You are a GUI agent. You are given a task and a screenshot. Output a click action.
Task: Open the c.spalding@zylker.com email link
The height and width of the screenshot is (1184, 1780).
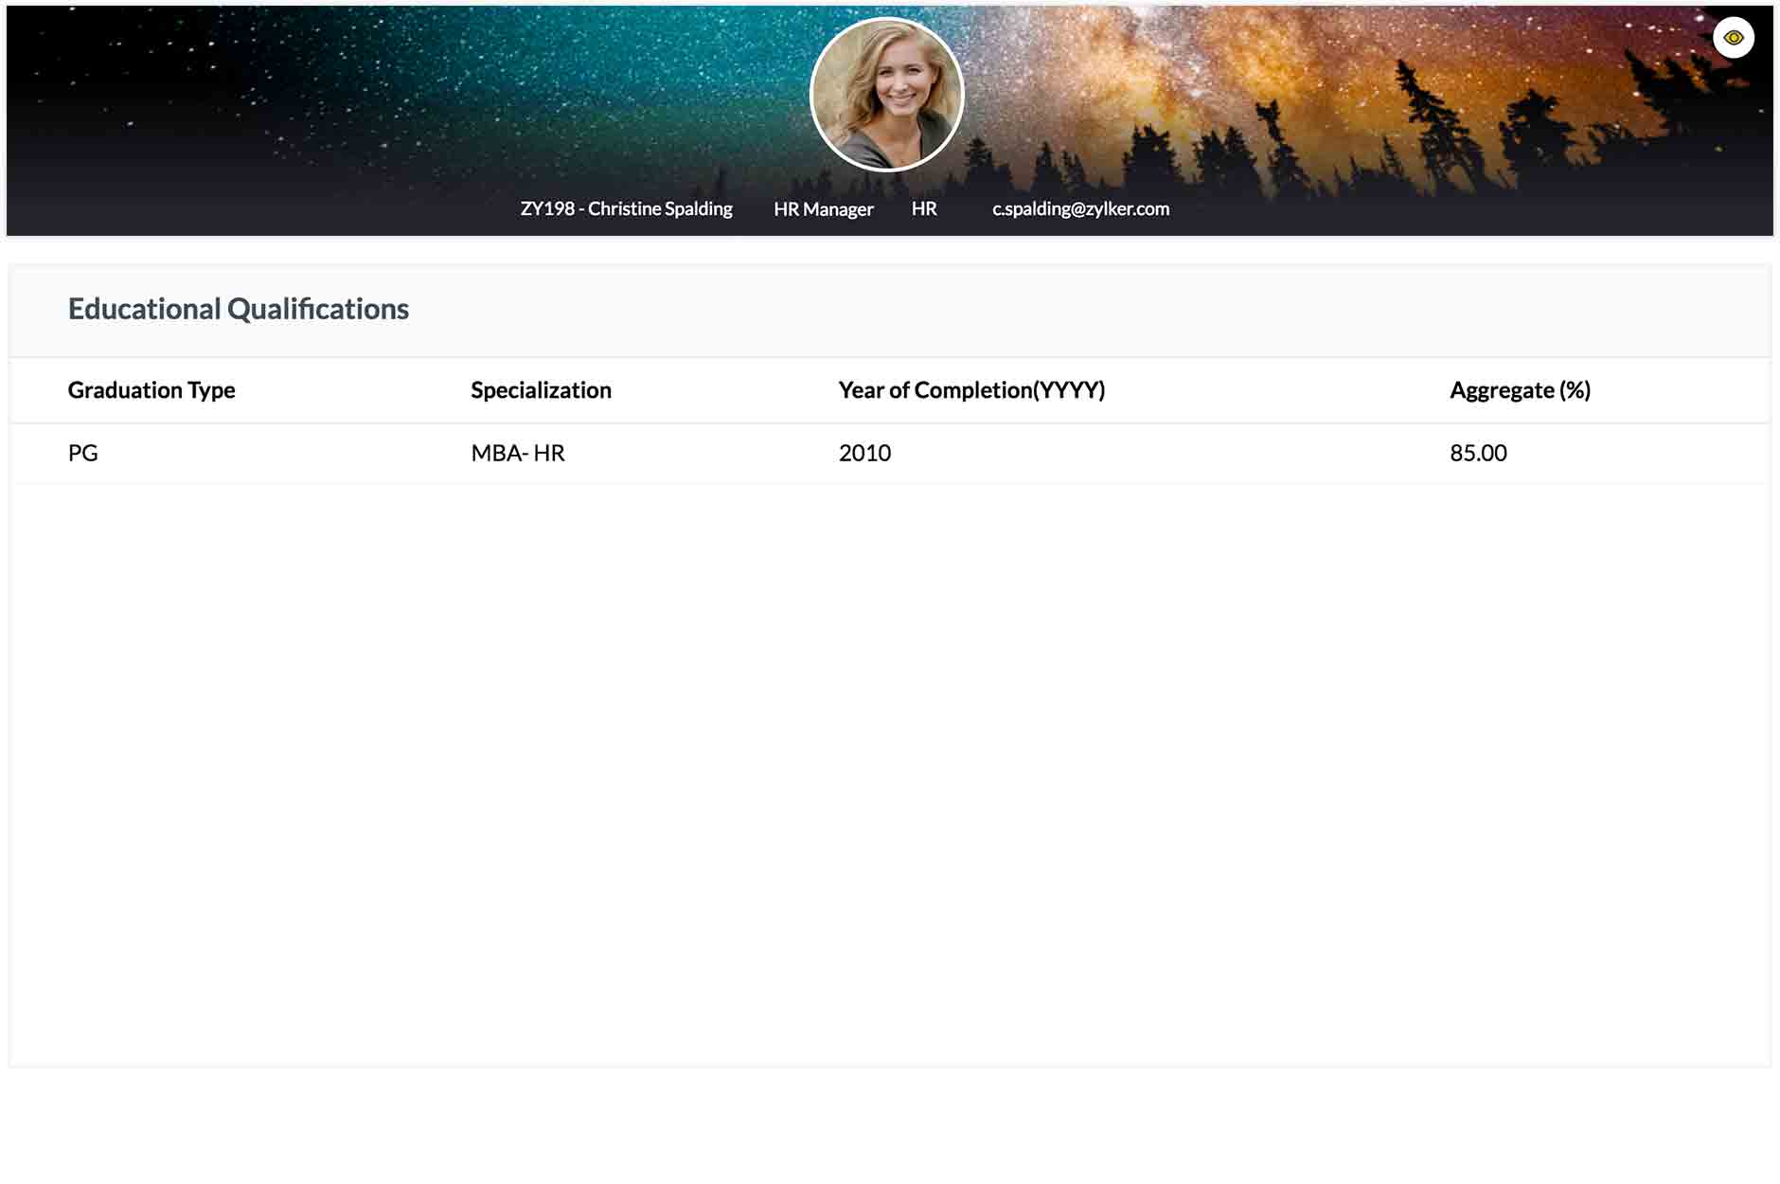click(1080, 208)
